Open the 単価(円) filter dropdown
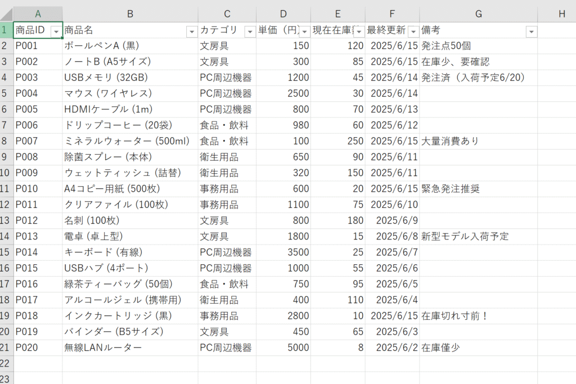 pos(304,31)
